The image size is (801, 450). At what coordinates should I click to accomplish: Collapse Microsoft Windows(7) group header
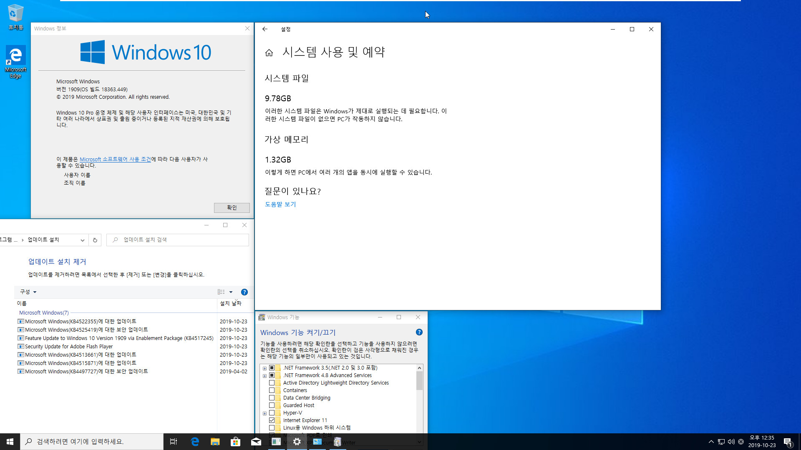point(44,313)
